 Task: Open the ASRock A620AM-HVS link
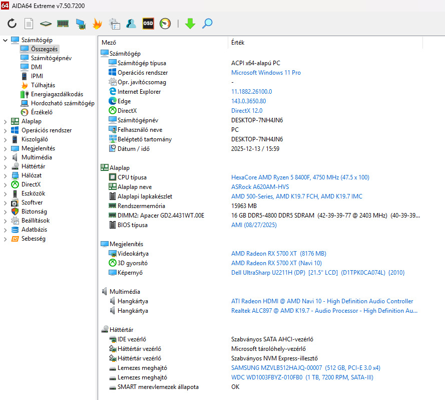(260, 187)
